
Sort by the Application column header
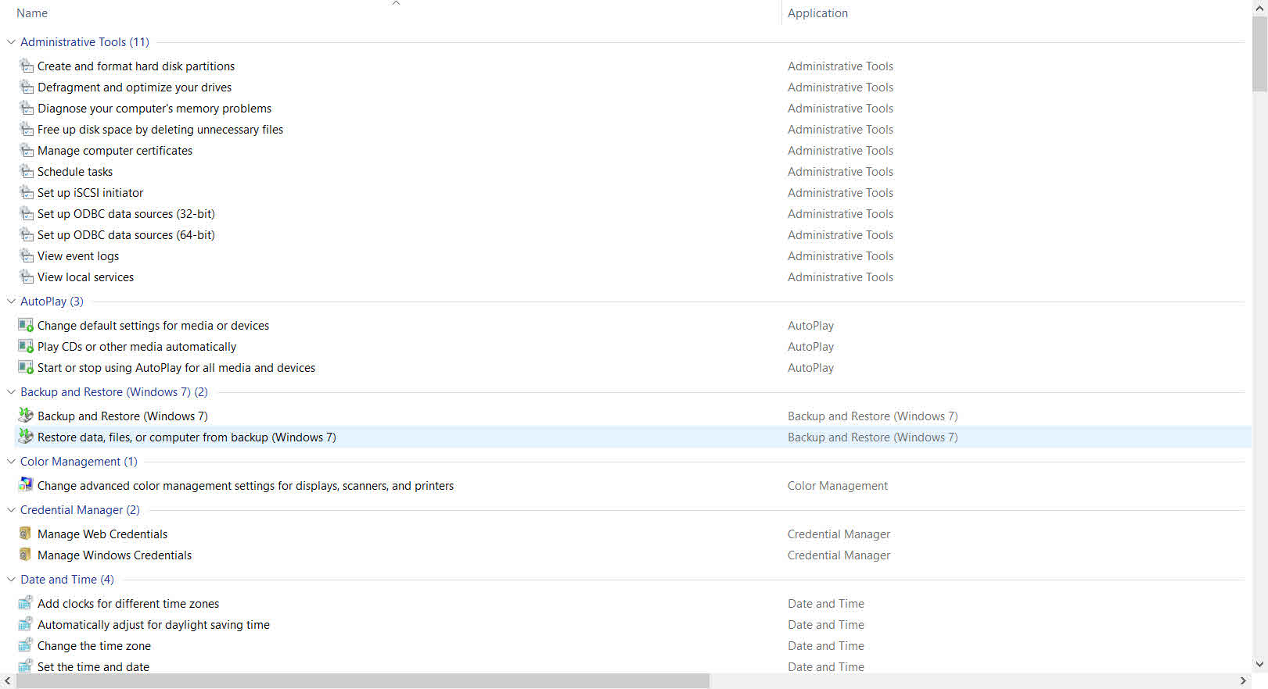(817, 13)
